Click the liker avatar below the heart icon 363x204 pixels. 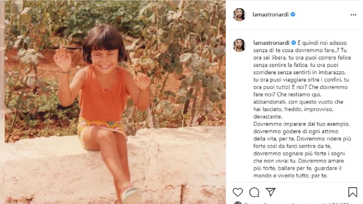coord(238,203)
